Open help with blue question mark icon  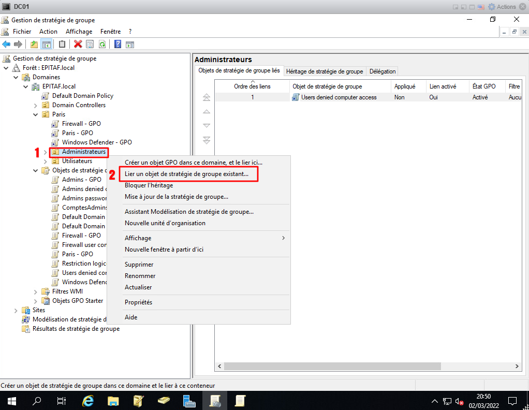point(117,45)
